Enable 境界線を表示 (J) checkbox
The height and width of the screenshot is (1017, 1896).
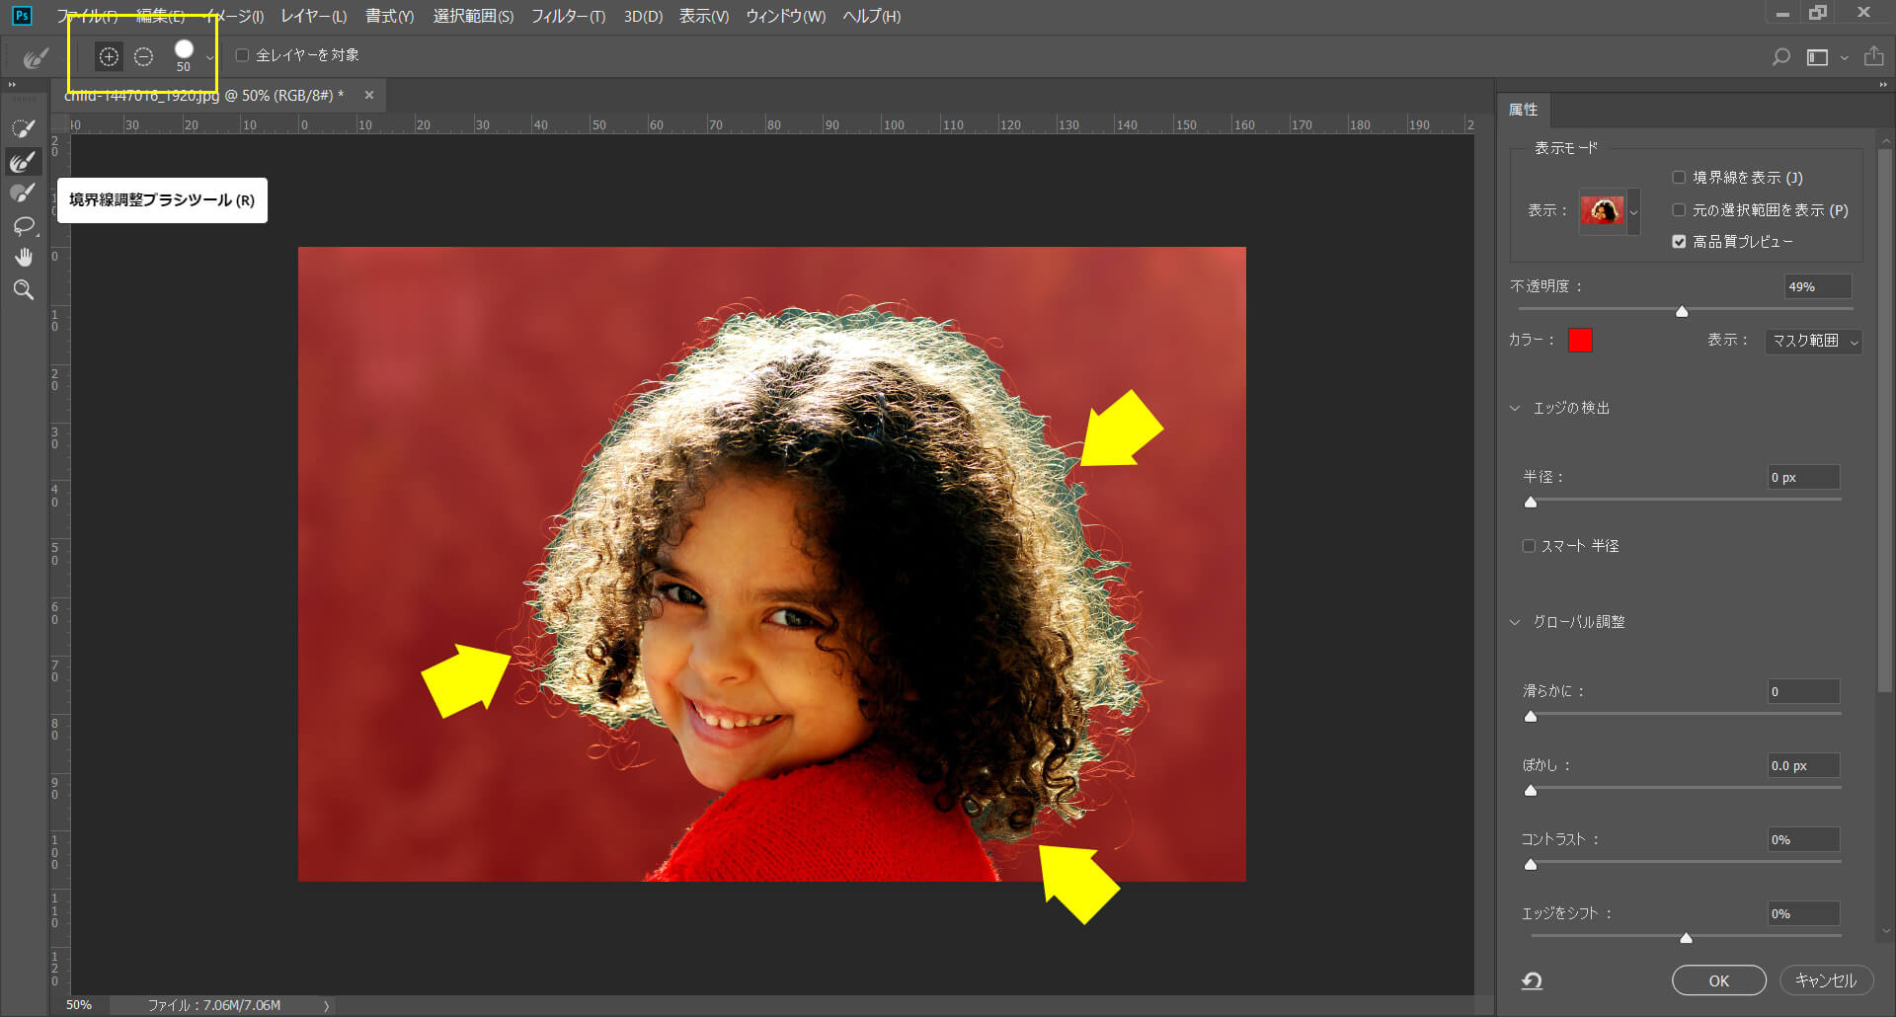pos(1679,177)
